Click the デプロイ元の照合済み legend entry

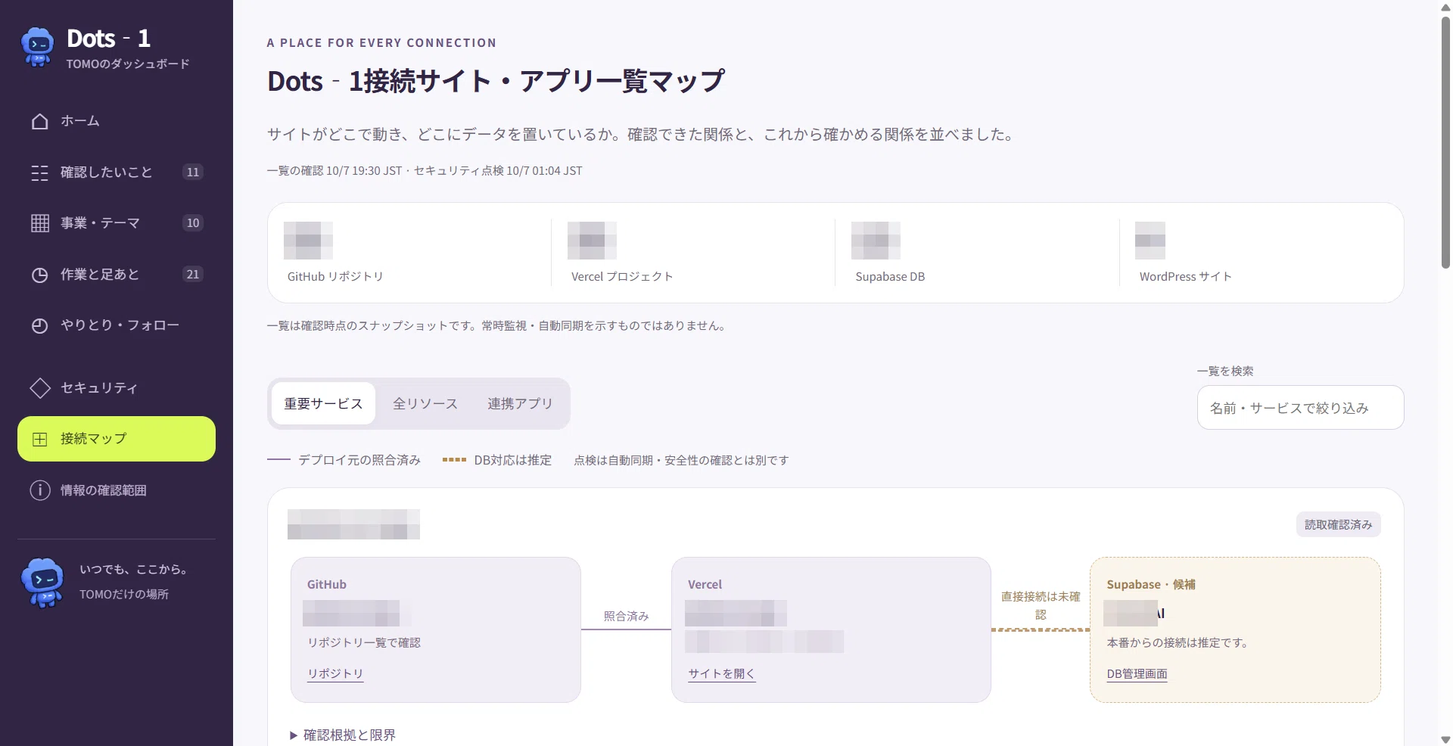(x=344, y=460)
